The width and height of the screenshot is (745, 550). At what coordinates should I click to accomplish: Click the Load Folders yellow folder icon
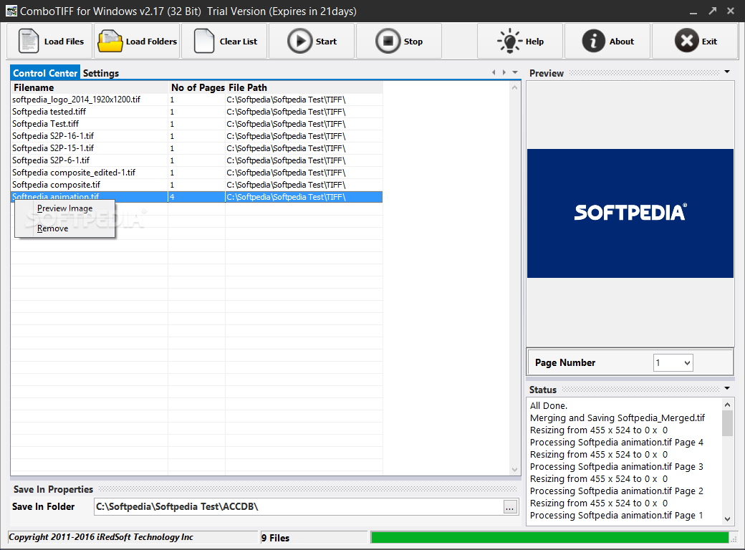(110, 41)
